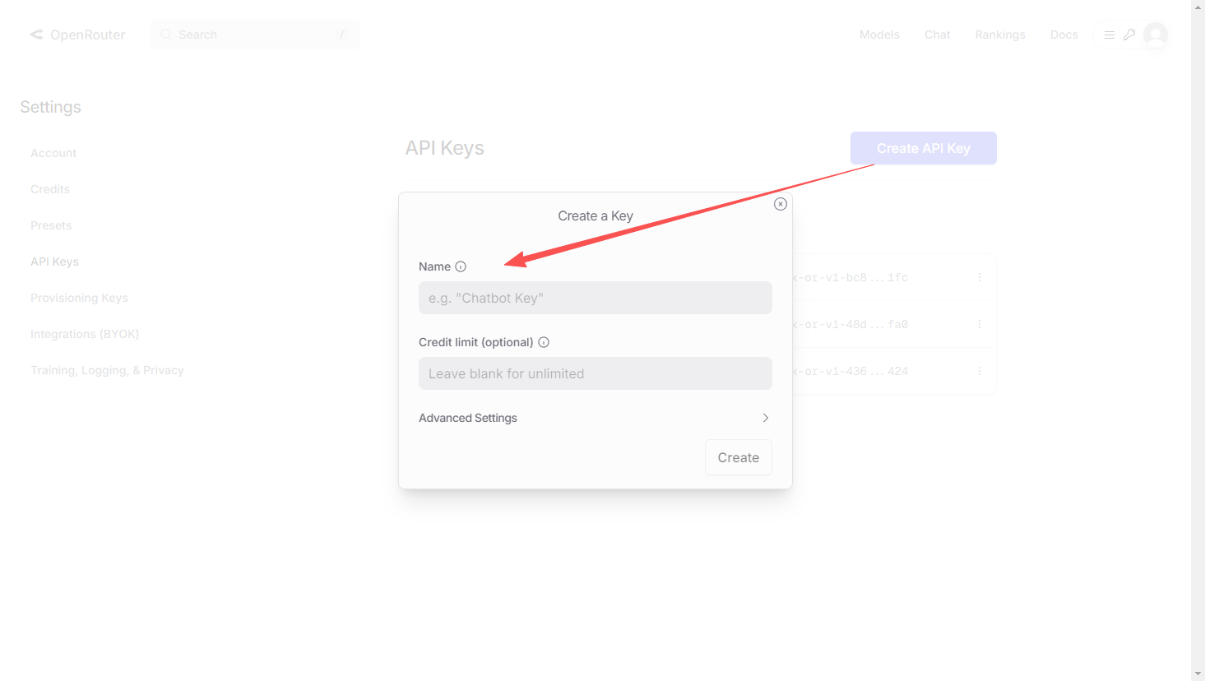Focus the Credit limit input field

pos(596,373)
